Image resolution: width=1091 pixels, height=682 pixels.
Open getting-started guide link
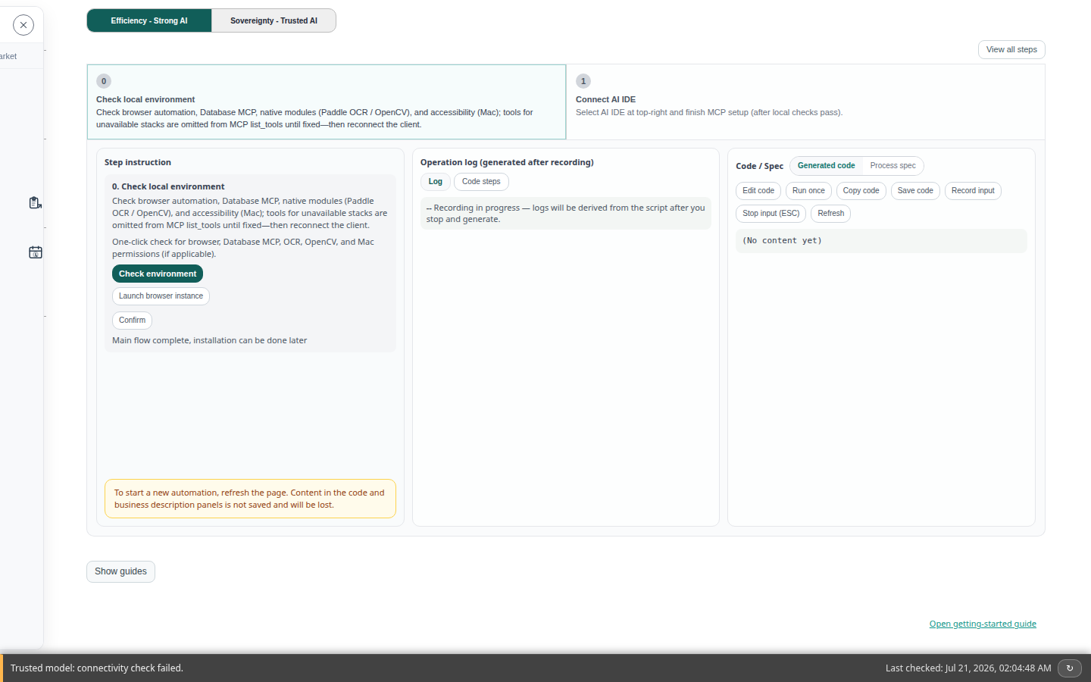pos(983,624)
